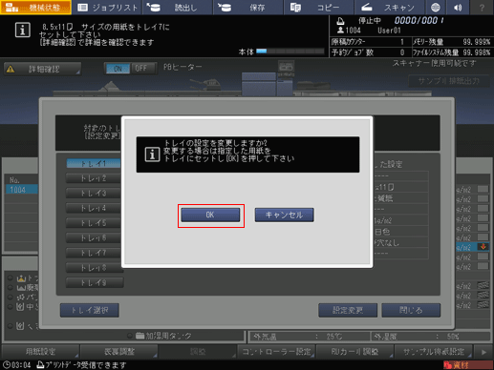Click the 設定変更 button

tap(348, 310)
